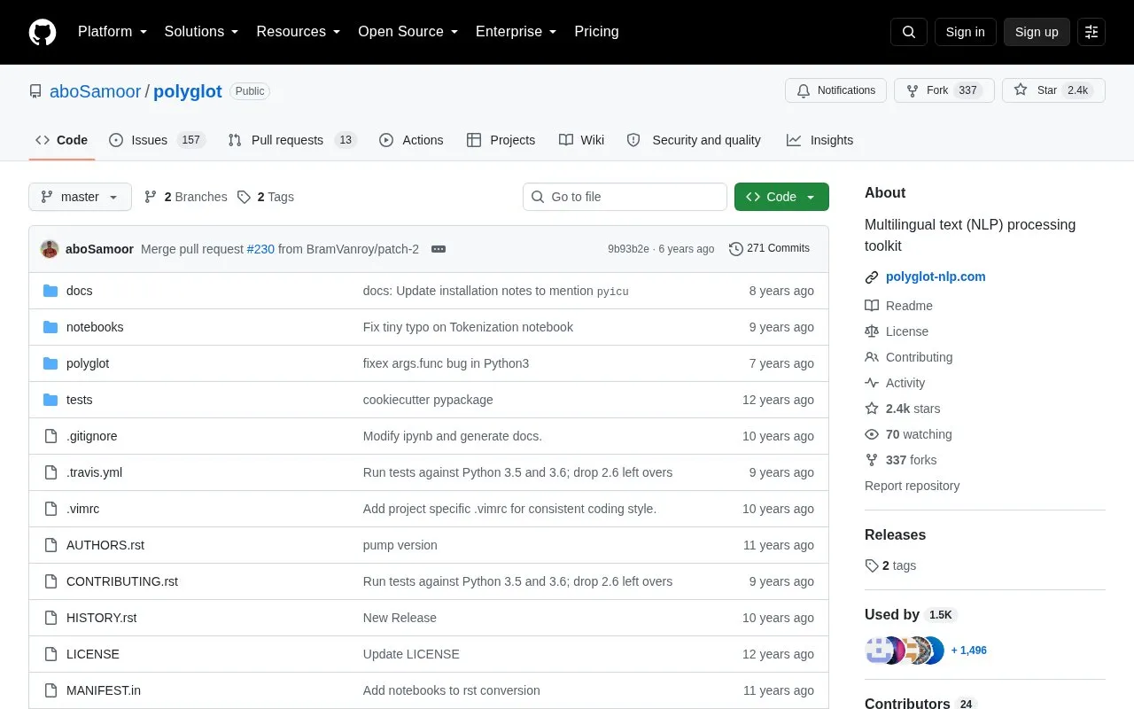Open the master branch selector
Screen dimensions: 1134x709
pyautogui.click(x=80, y=197)
